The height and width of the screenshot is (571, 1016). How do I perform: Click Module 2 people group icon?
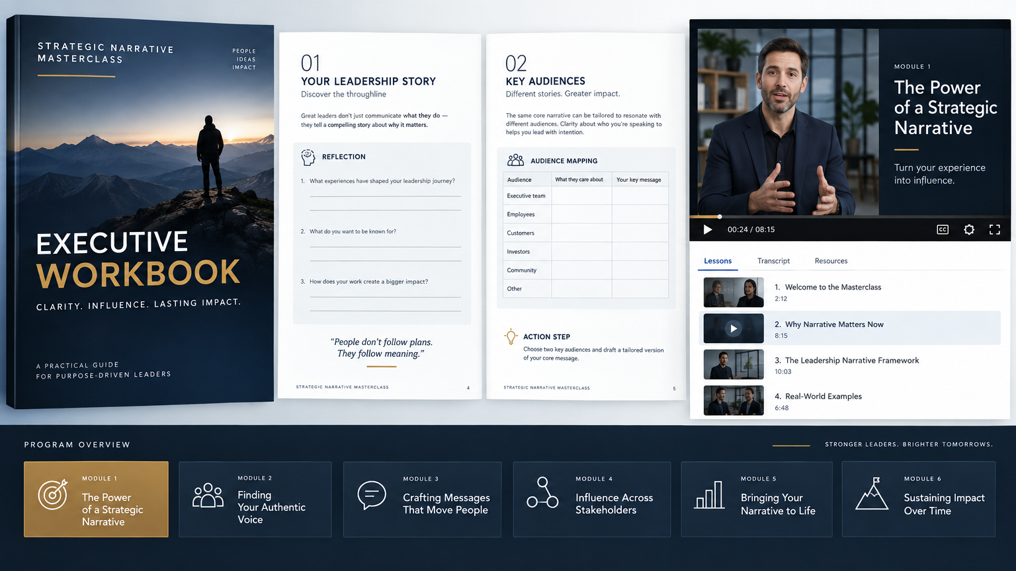208,495
